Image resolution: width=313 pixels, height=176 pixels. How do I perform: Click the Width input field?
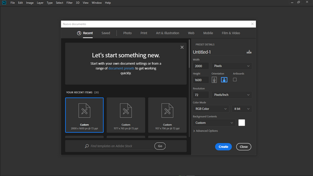(201, 66)
